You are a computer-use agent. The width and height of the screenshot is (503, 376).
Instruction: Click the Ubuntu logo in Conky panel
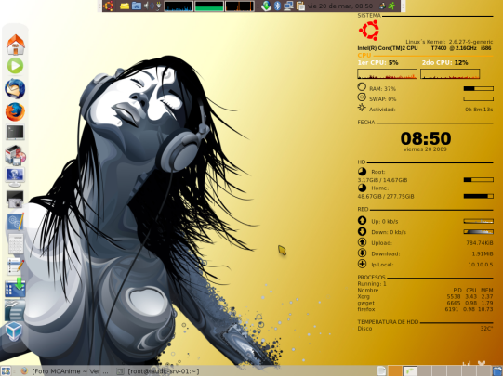tap(369, 30)
